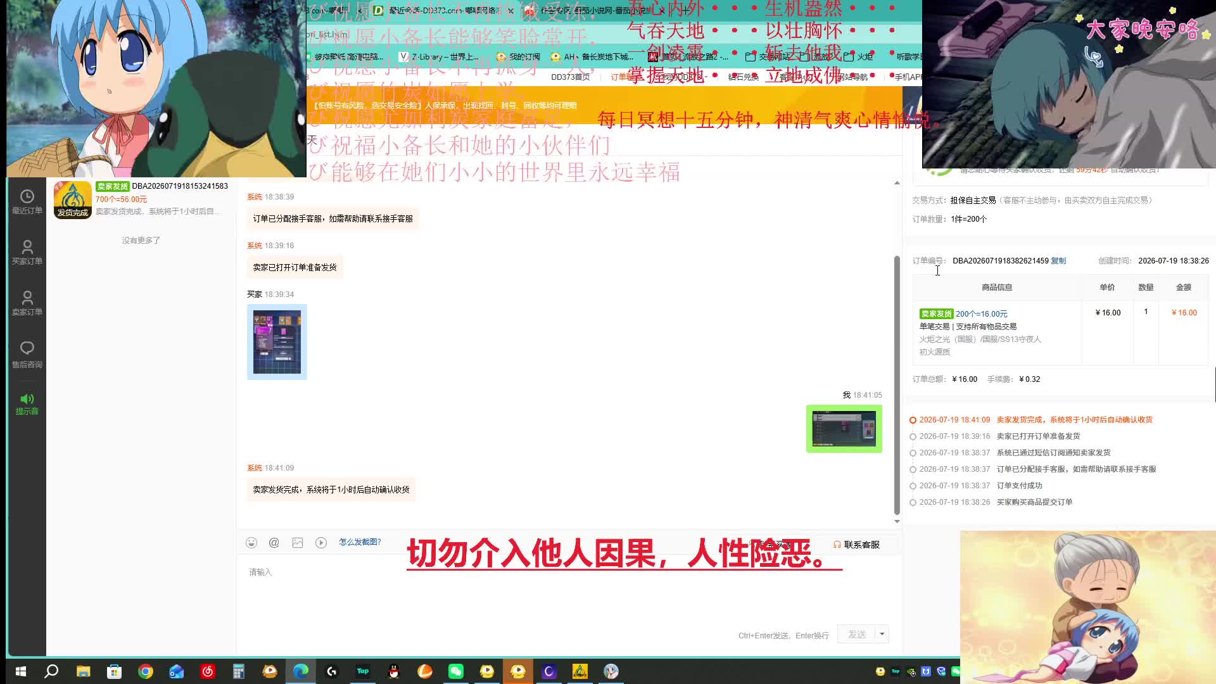Open the Windows Start menu
Screen dimensions: 1216x684
click(20, 671)
